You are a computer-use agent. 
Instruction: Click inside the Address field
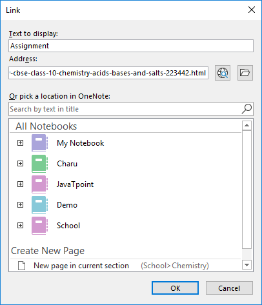point(108,73)
